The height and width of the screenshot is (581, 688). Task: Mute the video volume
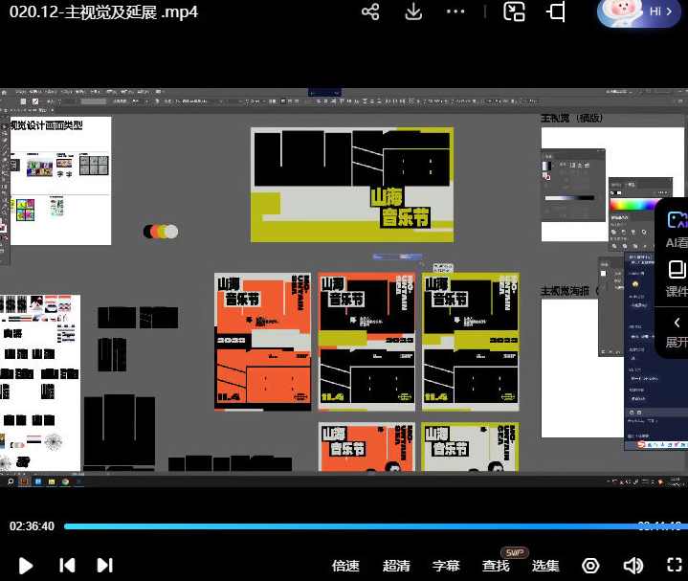pos(633,566)
